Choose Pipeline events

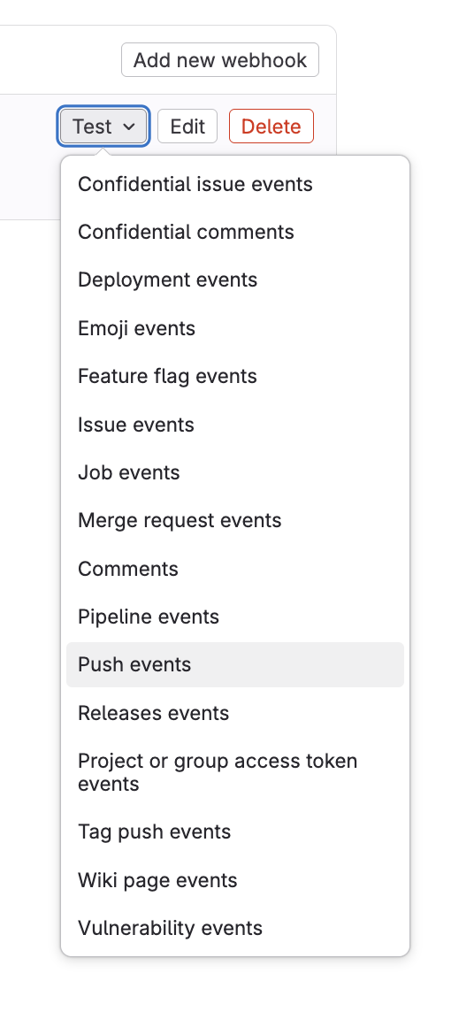pyautogui.click(x=235, y=617)
